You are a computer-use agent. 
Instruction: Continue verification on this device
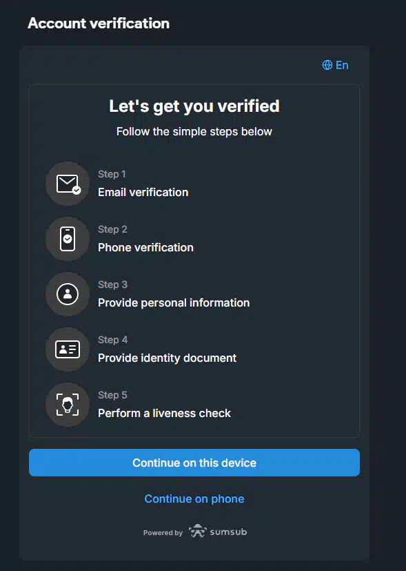tap(194, 463)
